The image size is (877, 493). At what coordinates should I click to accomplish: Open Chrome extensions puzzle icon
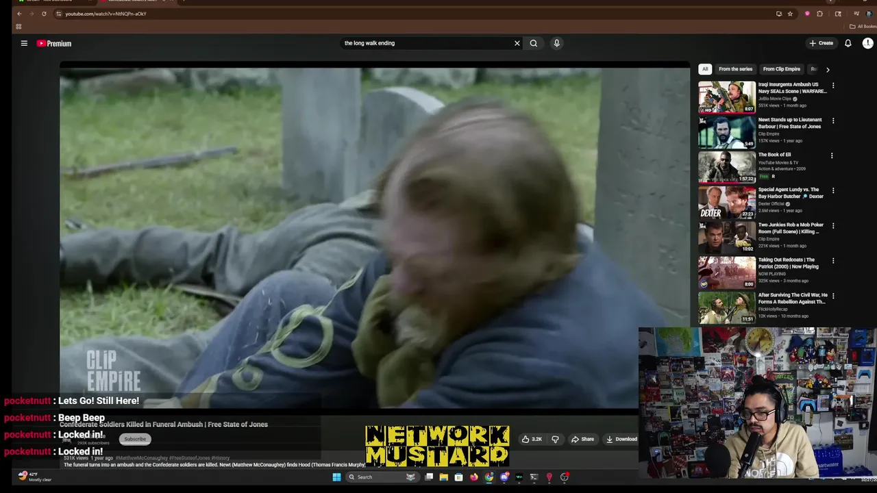coord(819,14)
